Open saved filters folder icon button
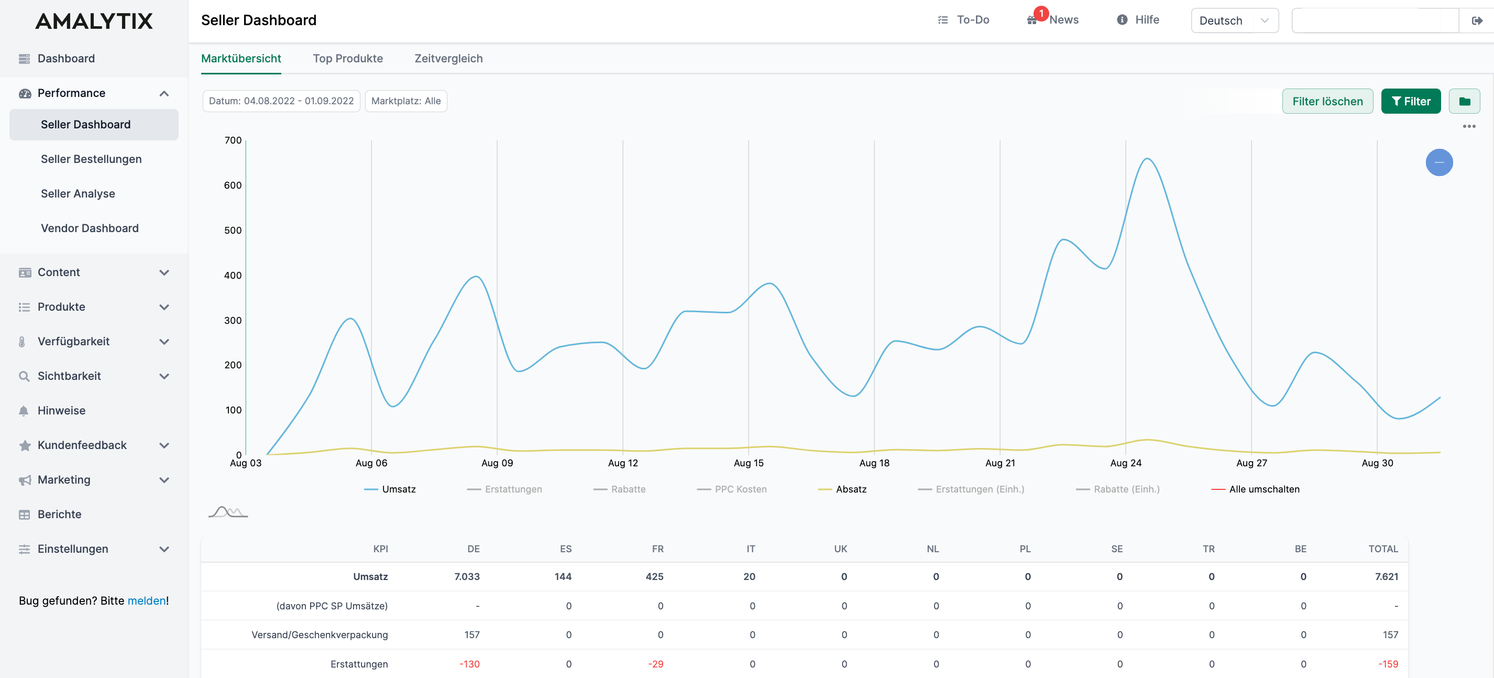The width and height of the screenshot is (1494, 678). (1465, 102)
